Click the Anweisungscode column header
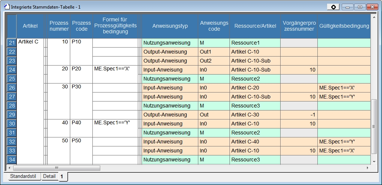This screenshot has height=185, width=382. [x=214, y=26]
